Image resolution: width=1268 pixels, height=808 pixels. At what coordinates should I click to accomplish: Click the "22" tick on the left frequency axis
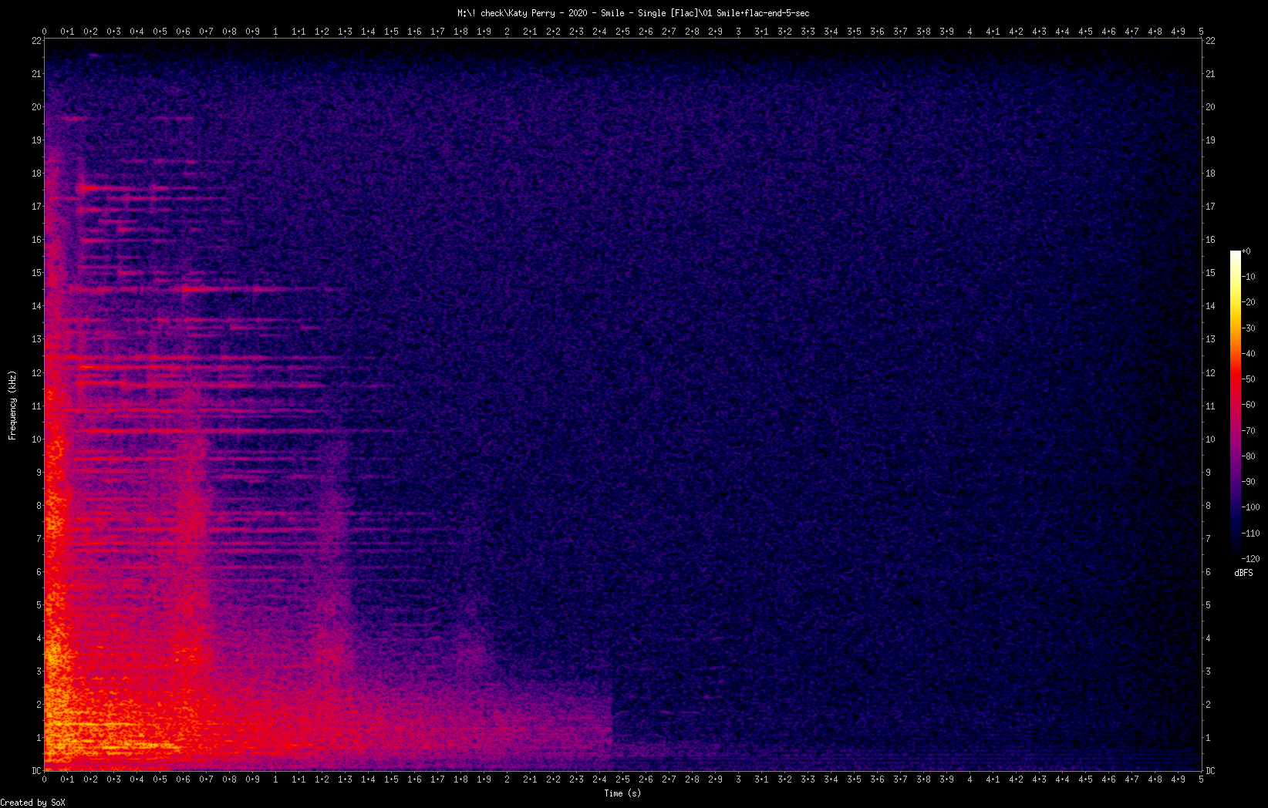click(36, 41)
